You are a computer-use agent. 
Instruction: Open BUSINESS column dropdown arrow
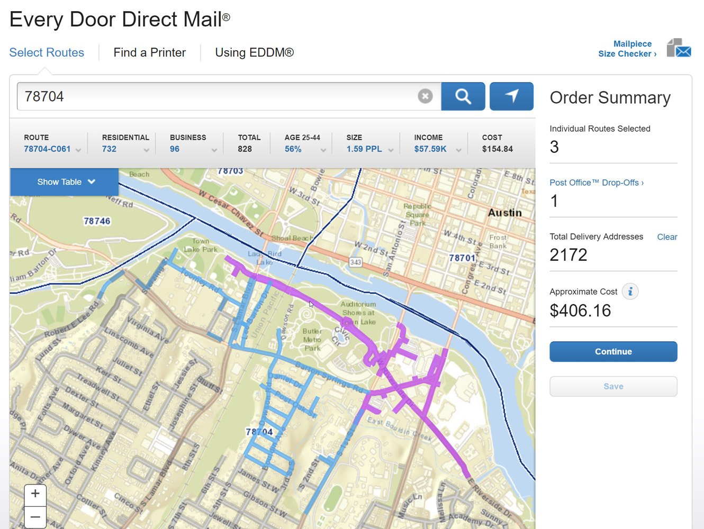coord(214,150)
